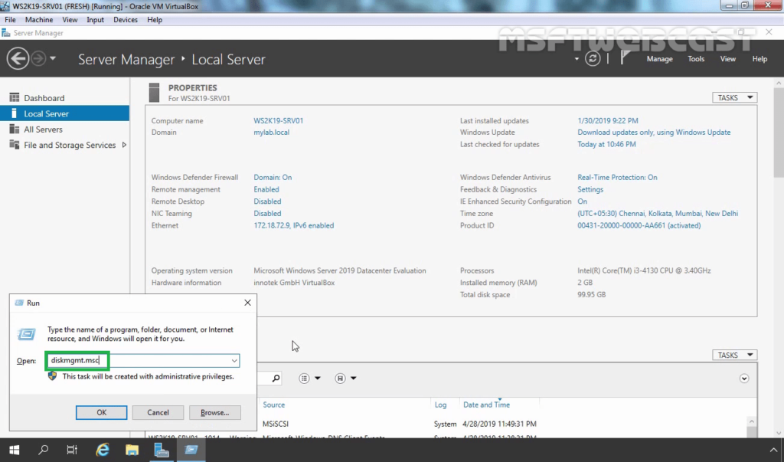
Task: Click Cancel in the Run dialog
Action: pos(158,412)
